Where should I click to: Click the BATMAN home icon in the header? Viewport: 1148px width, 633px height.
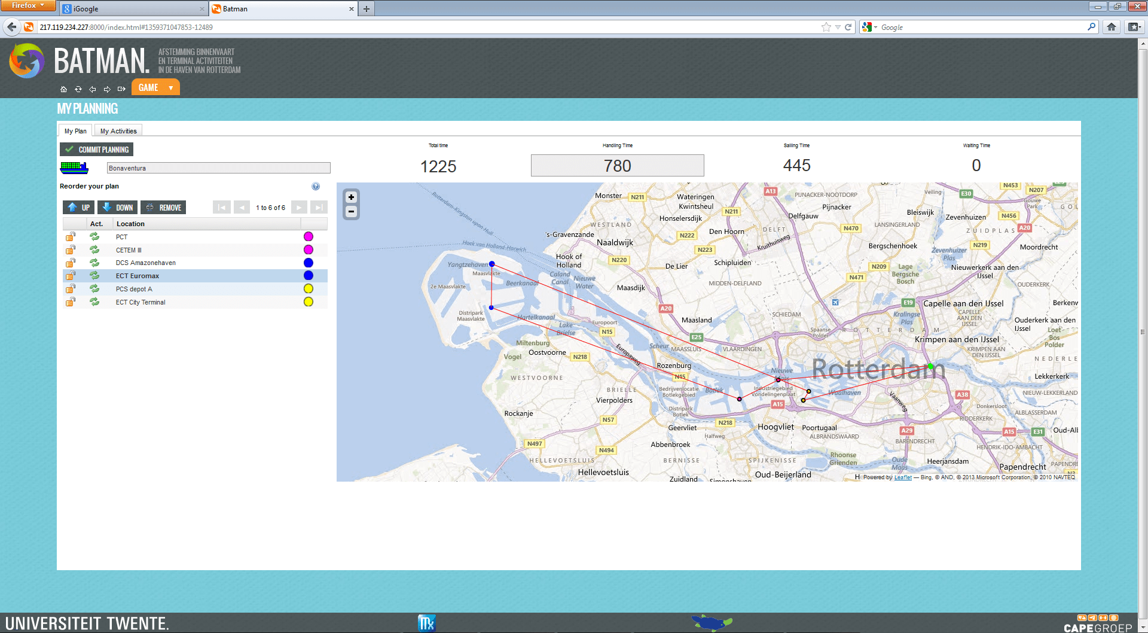click(x=63, y=89)
